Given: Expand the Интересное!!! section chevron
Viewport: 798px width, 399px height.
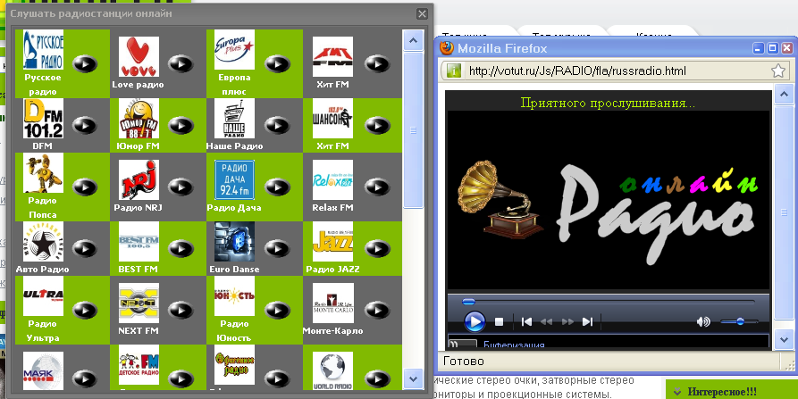Looking at the screenshot, I should [x=678, y=391].
